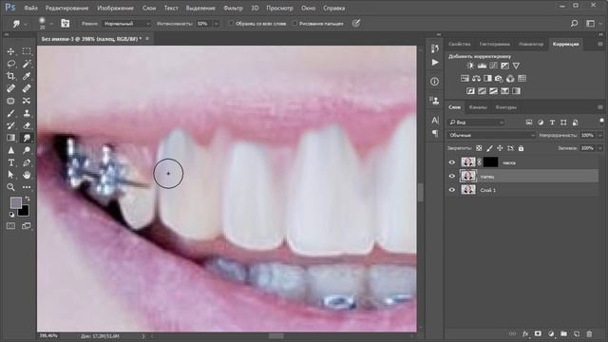The height and width of the screenshot is (342, 608).
Task: Click the Интенсивность 50% input field
Action: coord(203,24)
